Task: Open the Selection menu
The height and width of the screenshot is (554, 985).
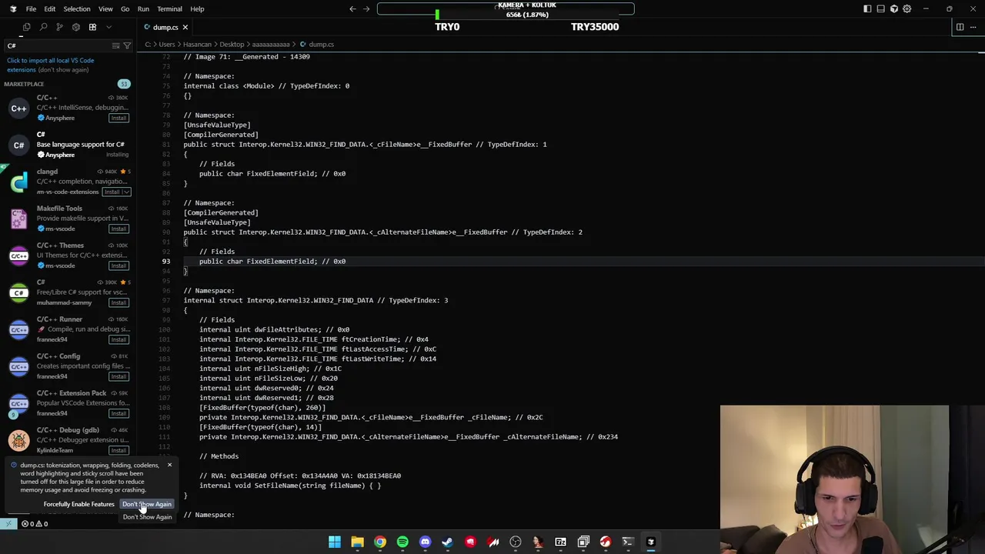Action: point(77,8)
